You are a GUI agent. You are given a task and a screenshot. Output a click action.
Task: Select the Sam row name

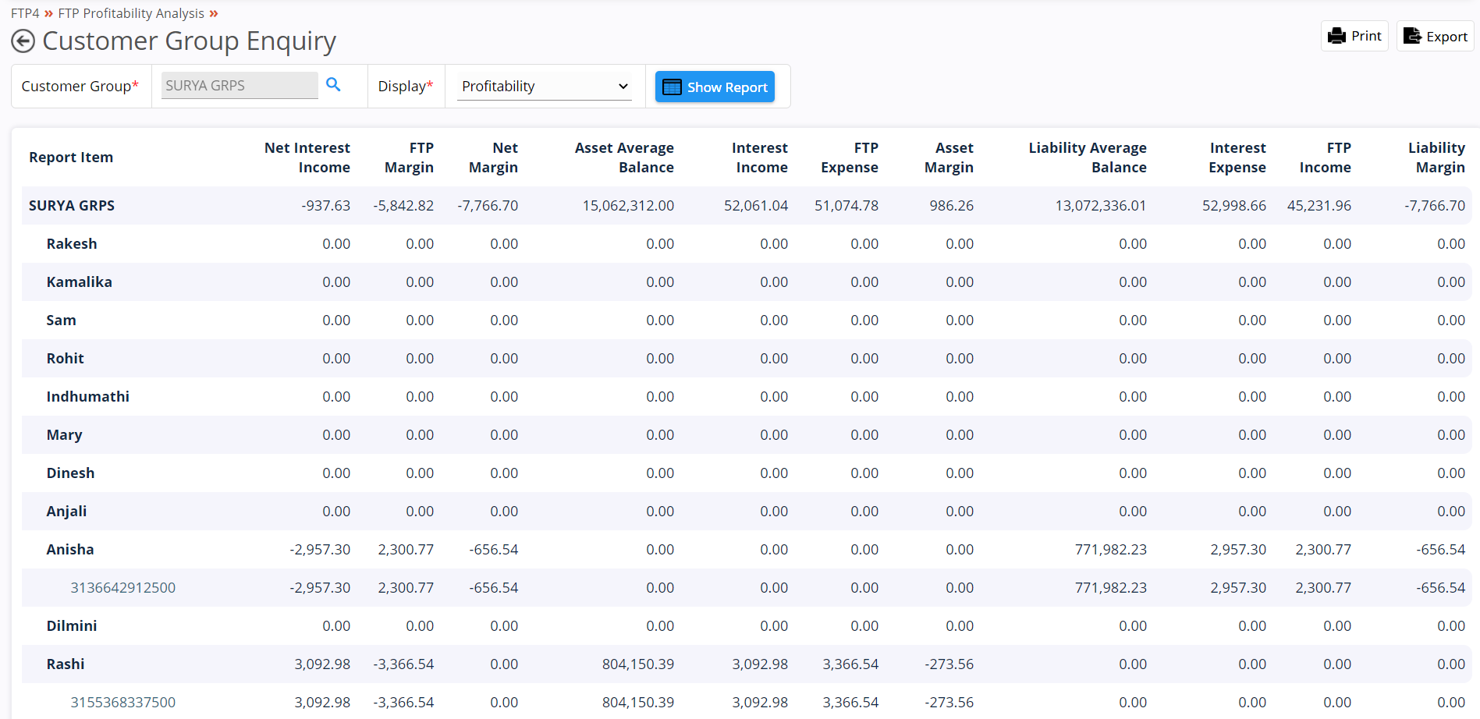[x=61, y=321]
